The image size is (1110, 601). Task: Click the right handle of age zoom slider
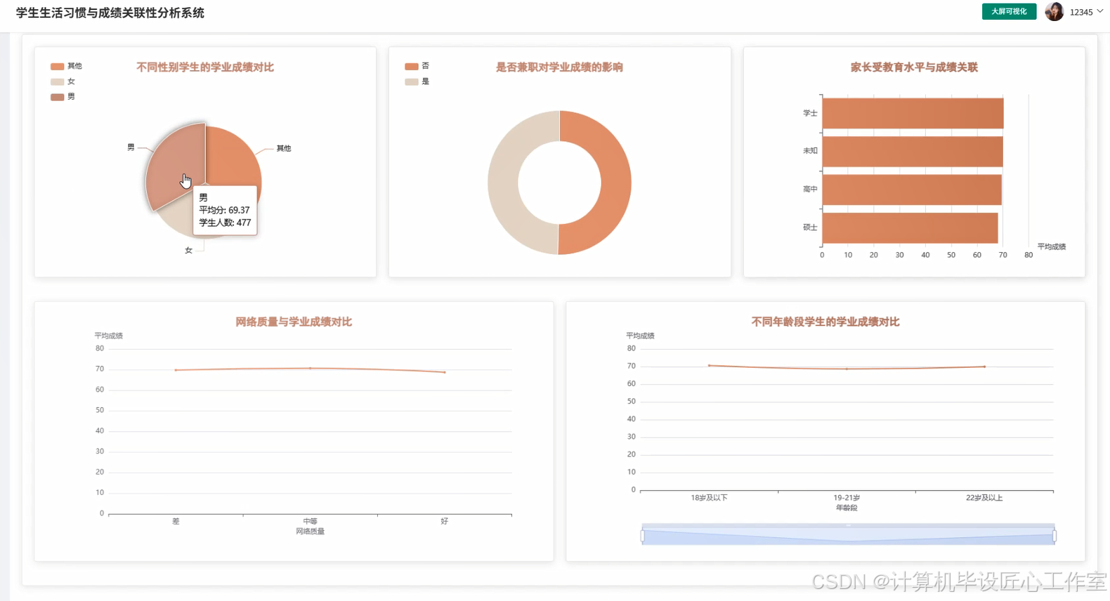pos(1054,536)
